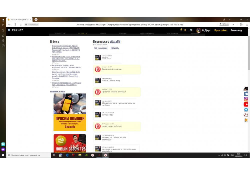The height and width of the screenshot is (175, 250).
Task: Open collections icon in browser sidebar
Action: (x=3, y=41)
